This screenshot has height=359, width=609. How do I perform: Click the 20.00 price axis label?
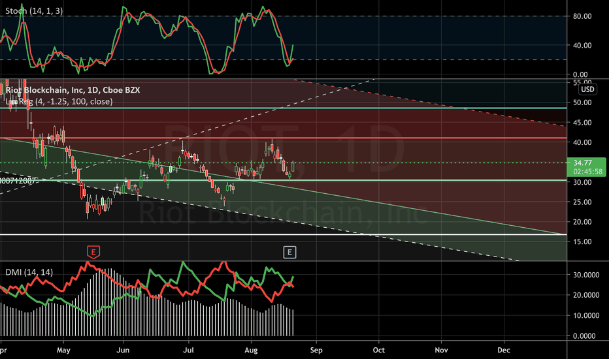click(x=582, y=222)
